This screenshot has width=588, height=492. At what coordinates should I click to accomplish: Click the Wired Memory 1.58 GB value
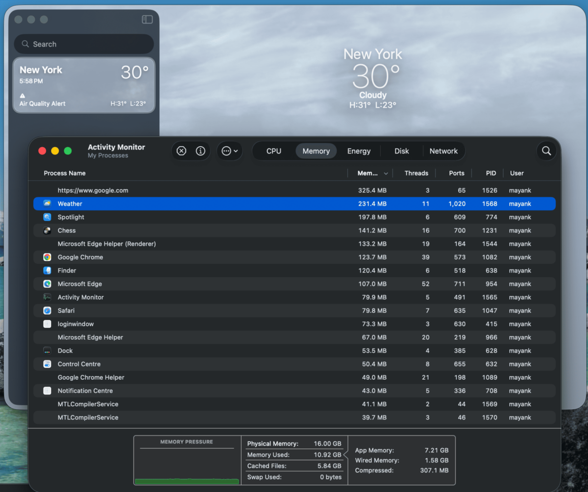[437, 461]
